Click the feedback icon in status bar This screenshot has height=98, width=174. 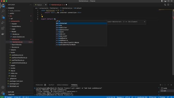pos(168,97)
